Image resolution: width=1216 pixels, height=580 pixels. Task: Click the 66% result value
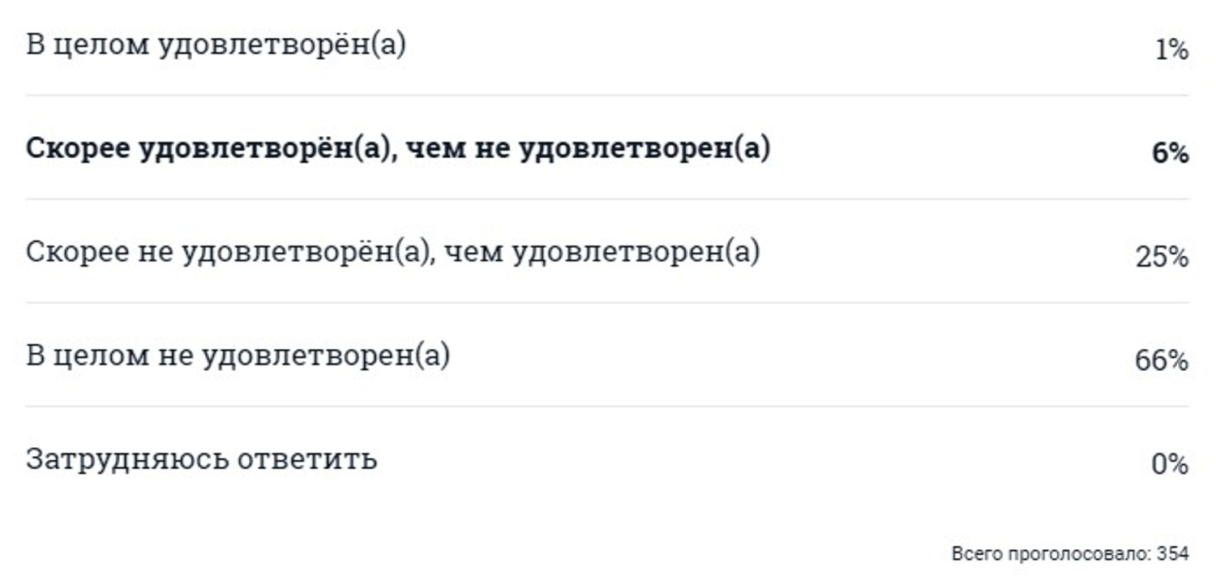tap(1162, 360)
